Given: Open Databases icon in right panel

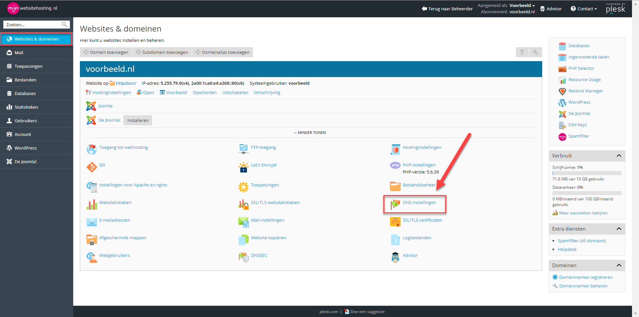Looking at the screenshot, I should click(562, 46).
